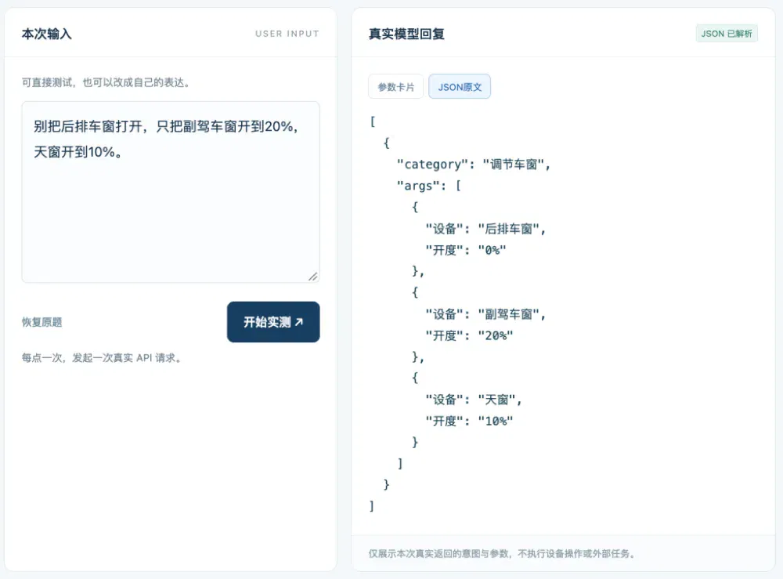The image size is (783, 579).
Task: Click the resize handle of the text area
Action: 313,277
